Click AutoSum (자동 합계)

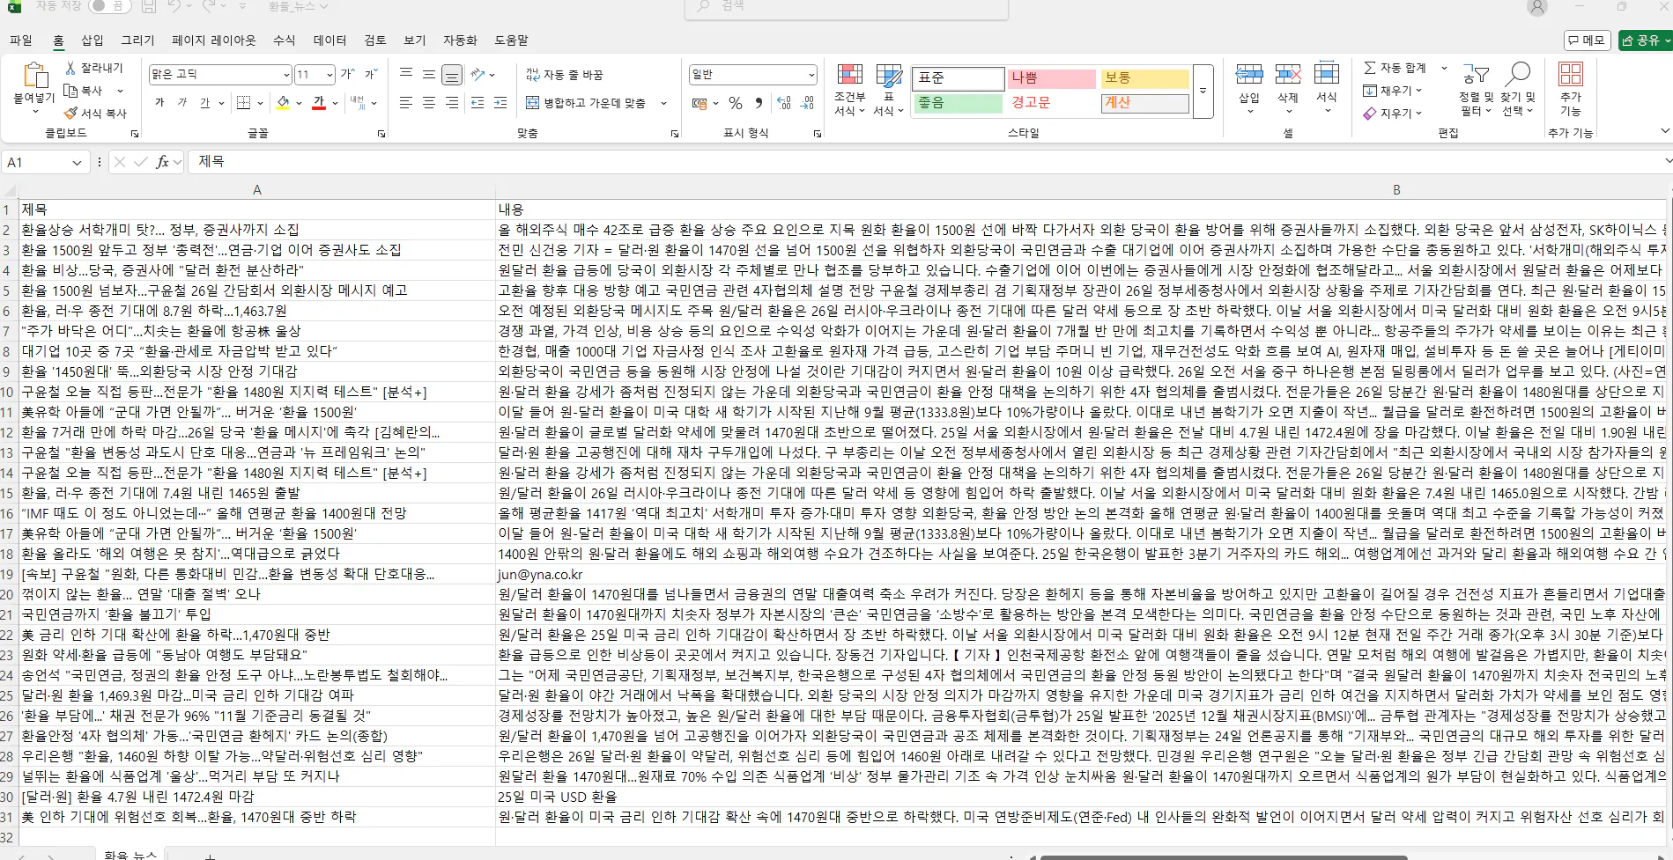(1395, 68)
